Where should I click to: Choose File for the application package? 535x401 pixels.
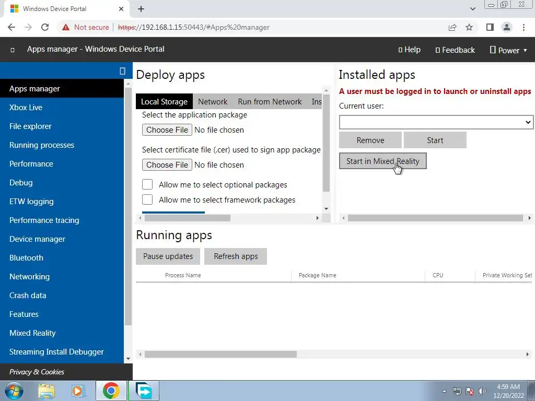[x=167, y=130]
